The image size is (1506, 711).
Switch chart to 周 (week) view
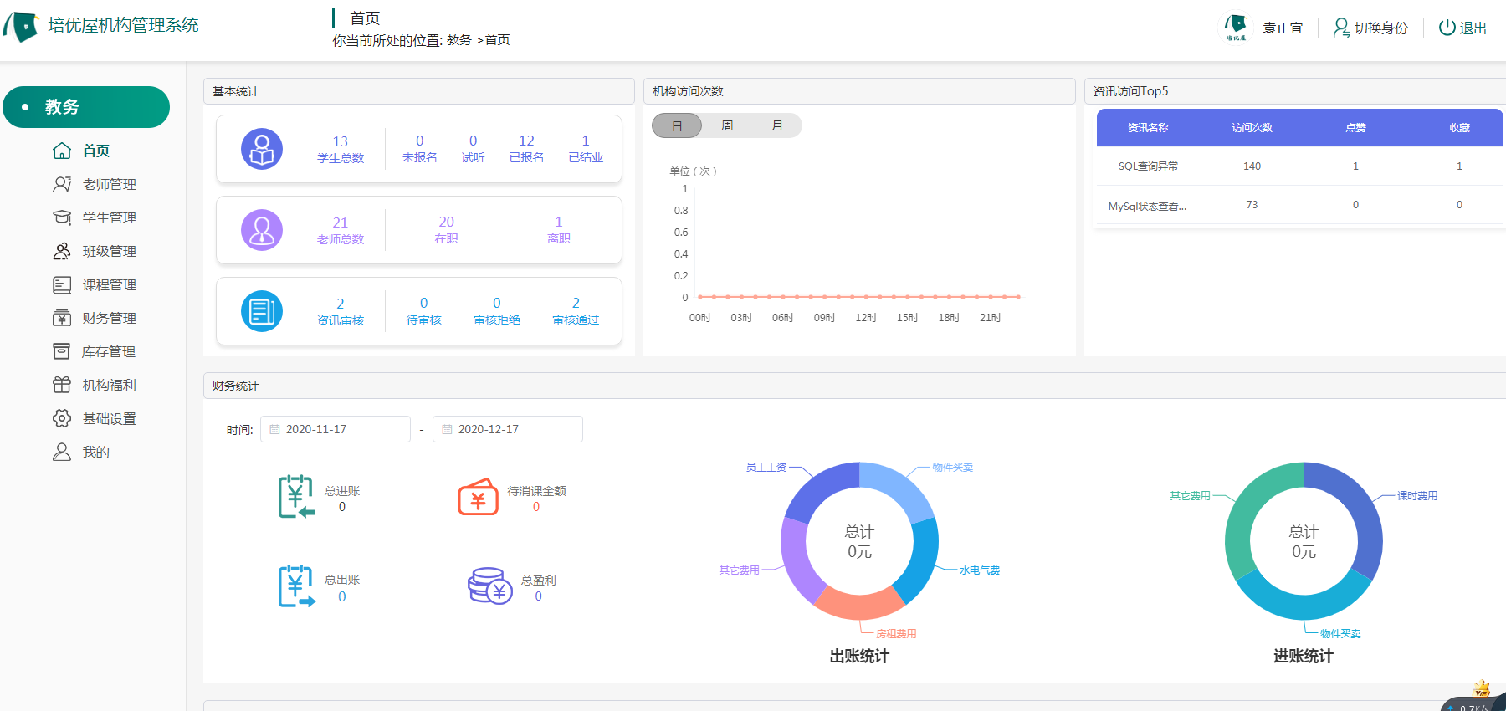pos(727,125)
